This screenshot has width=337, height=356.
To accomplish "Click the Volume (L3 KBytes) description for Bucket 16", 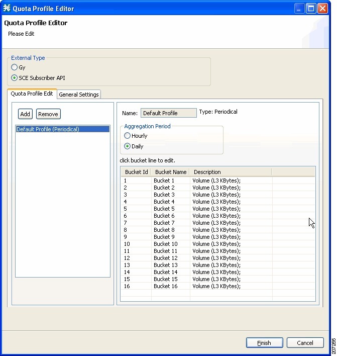I will pyautogui.click(x=231, y=286).
